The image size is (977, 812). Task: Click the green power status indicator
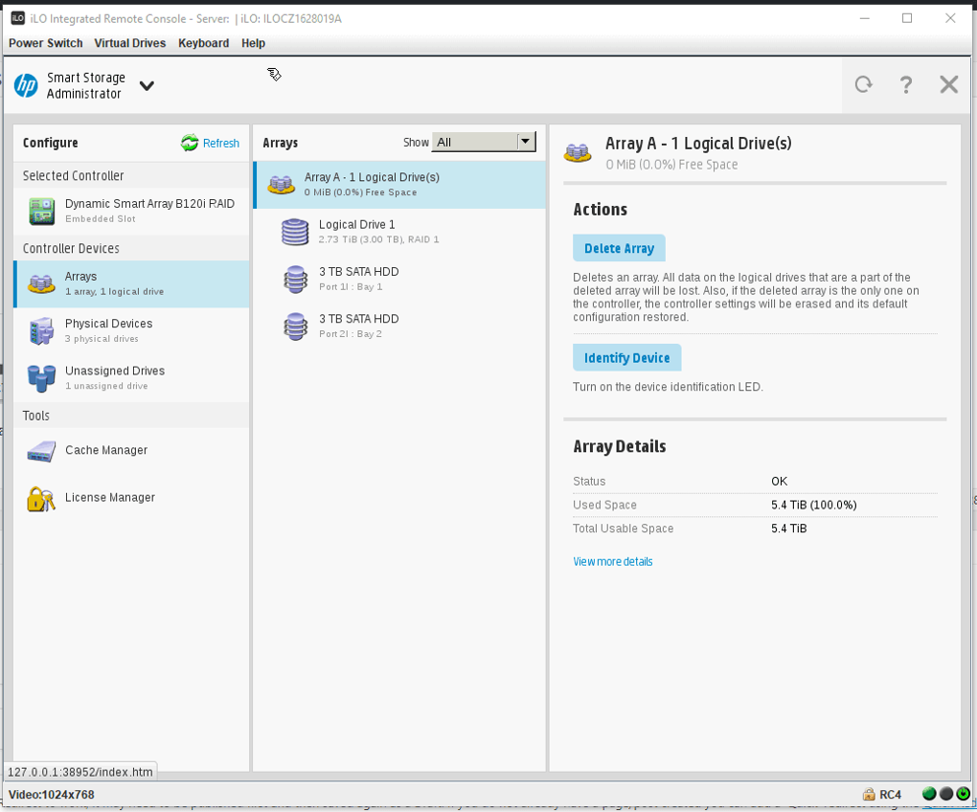[x=928, y=793]
